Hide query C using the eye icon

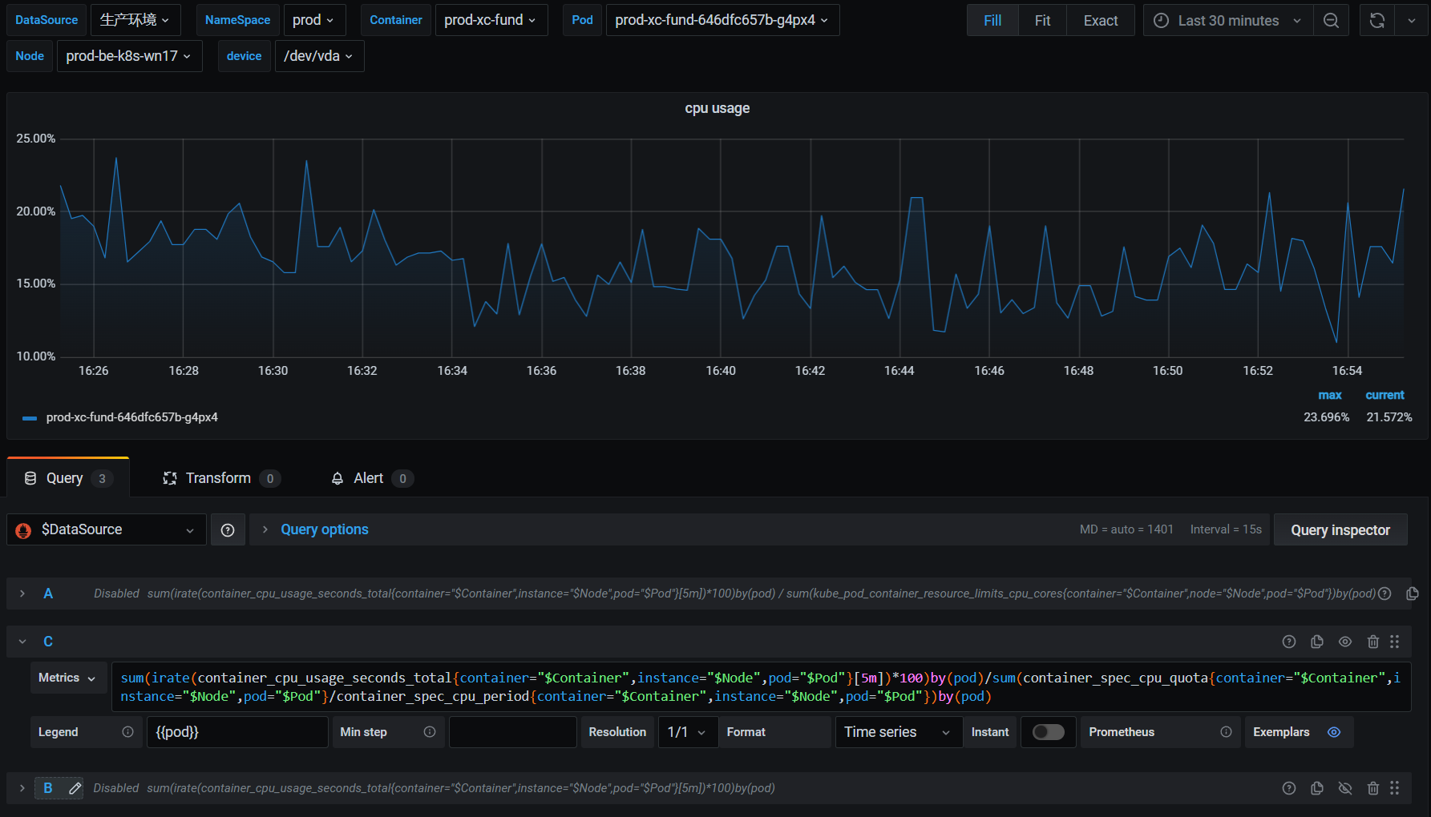pos(1344,642)
